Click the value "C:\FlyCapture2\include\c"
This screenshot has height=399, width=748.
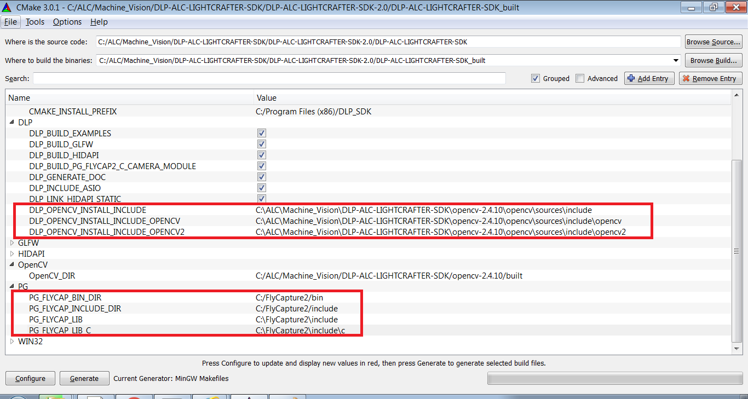coord(300,330)
